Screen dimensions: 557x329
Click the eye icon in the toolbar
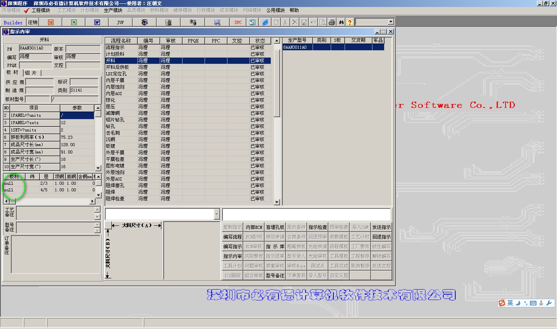tap(144, 22)
